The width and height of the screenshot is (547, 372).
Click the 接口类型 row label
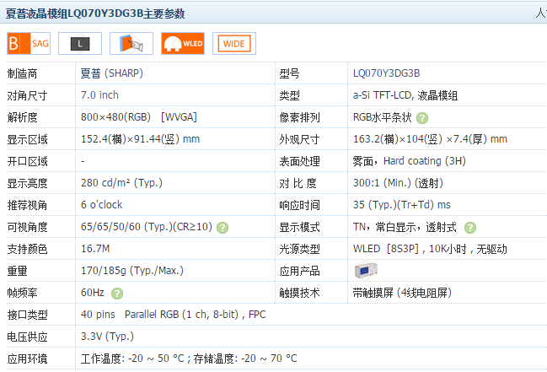[x=27, y=315]
